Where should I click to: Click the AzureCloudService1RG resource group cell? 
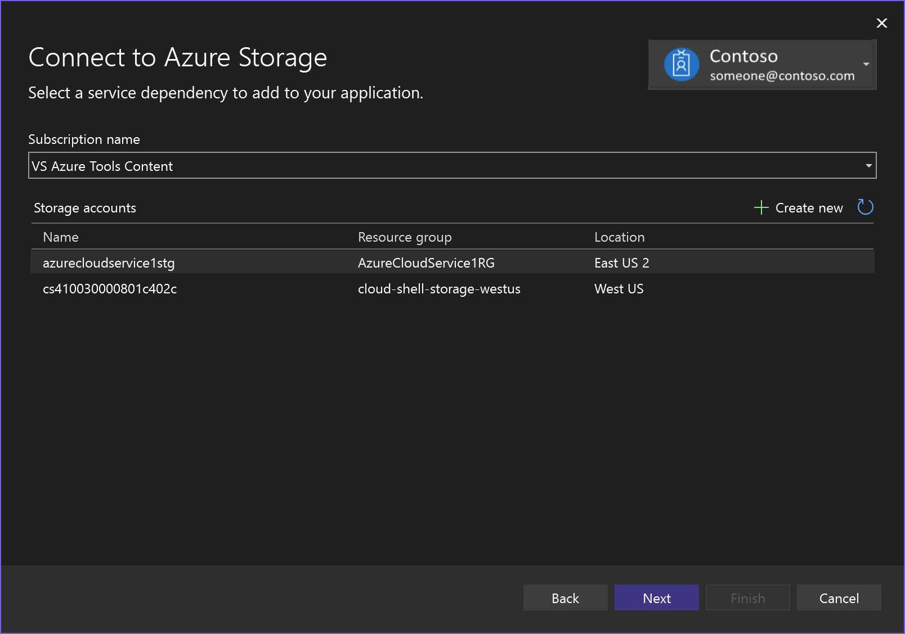(x=426, y=263)
